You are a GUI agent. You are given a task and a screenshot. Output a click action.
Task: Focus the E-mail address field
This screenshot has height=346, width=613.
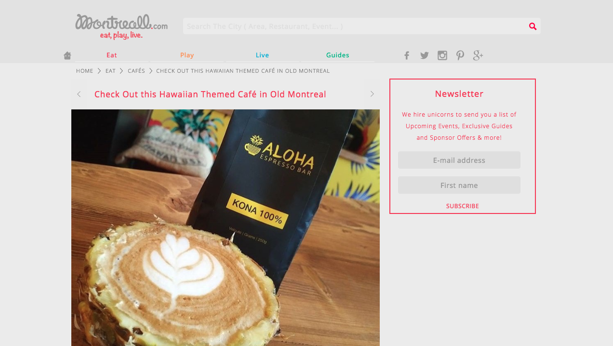click(x=459, y=160)
